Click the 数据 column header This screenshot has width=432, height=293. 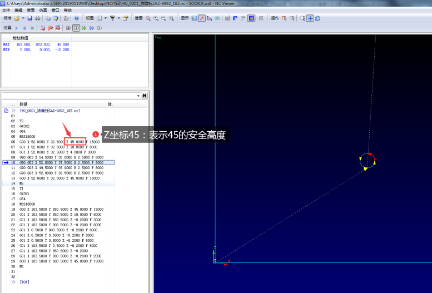[62, 104]
